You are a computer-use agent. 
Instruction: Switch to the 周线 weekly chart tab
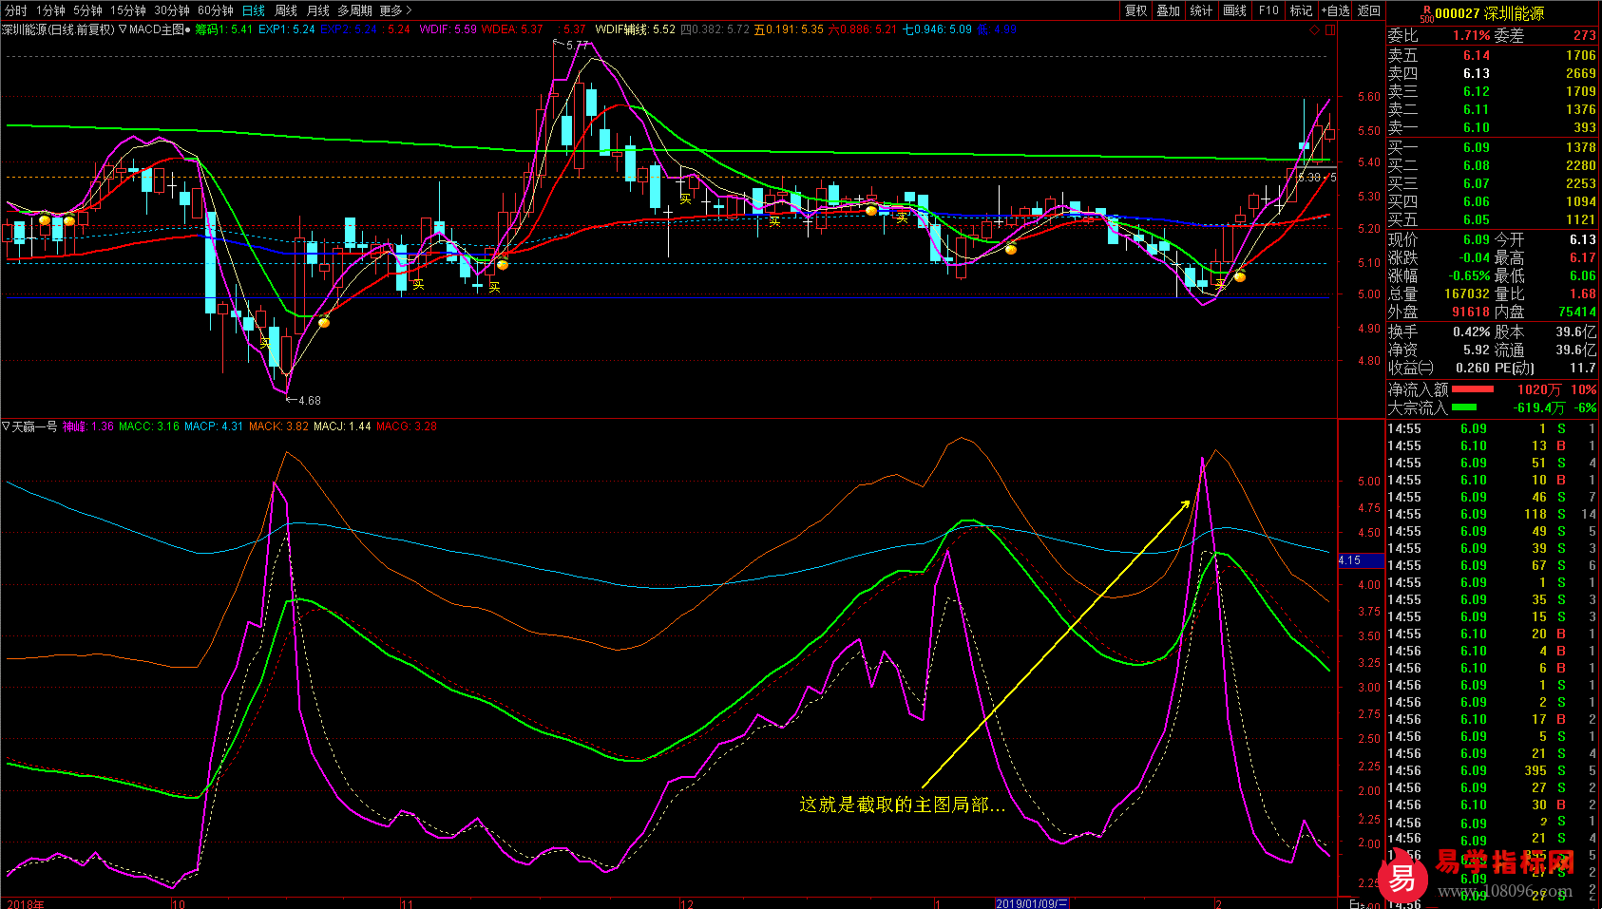coord(286,10)
